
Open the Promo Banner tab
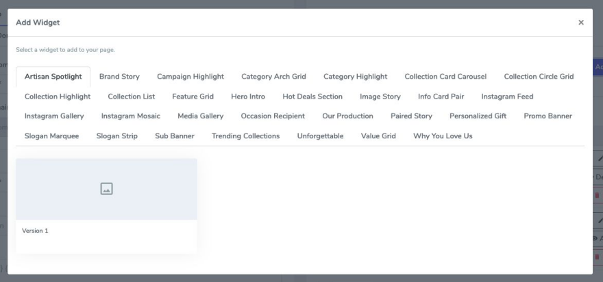[x=547, y=116]
